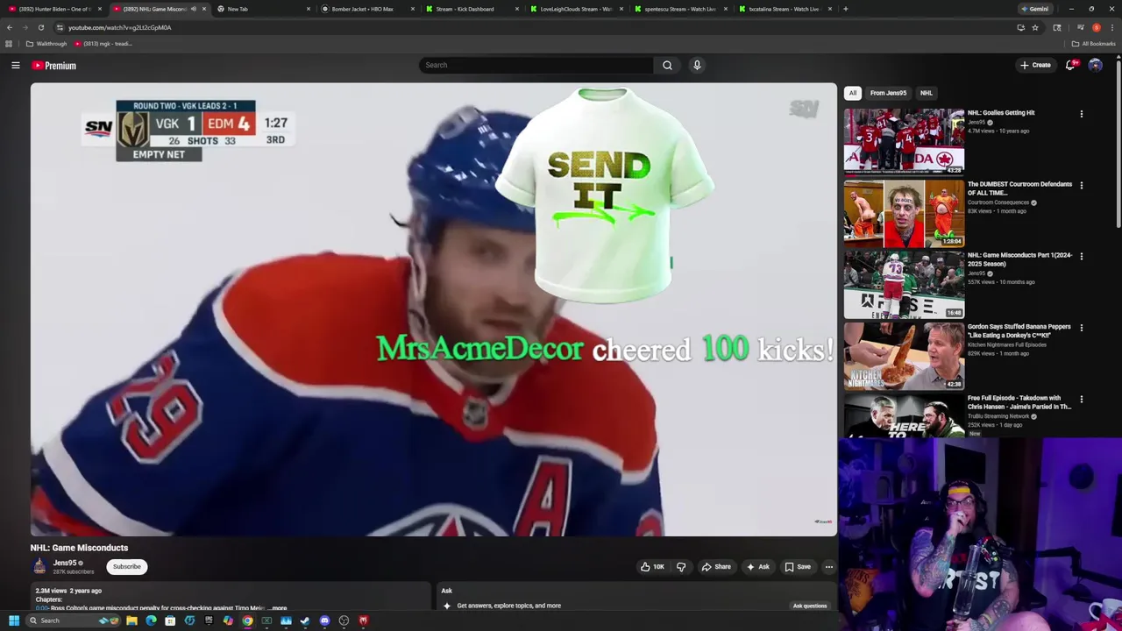The width and height of the screenshot is (1122, 631).
Task: Click the Ask button under video
Action: pos(758,567)
